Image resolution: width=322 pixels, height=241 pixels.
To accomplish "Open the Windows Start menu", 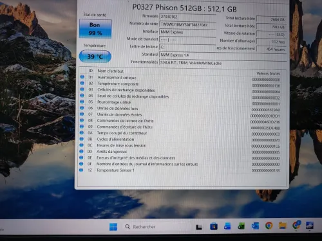I will (113, 227).
